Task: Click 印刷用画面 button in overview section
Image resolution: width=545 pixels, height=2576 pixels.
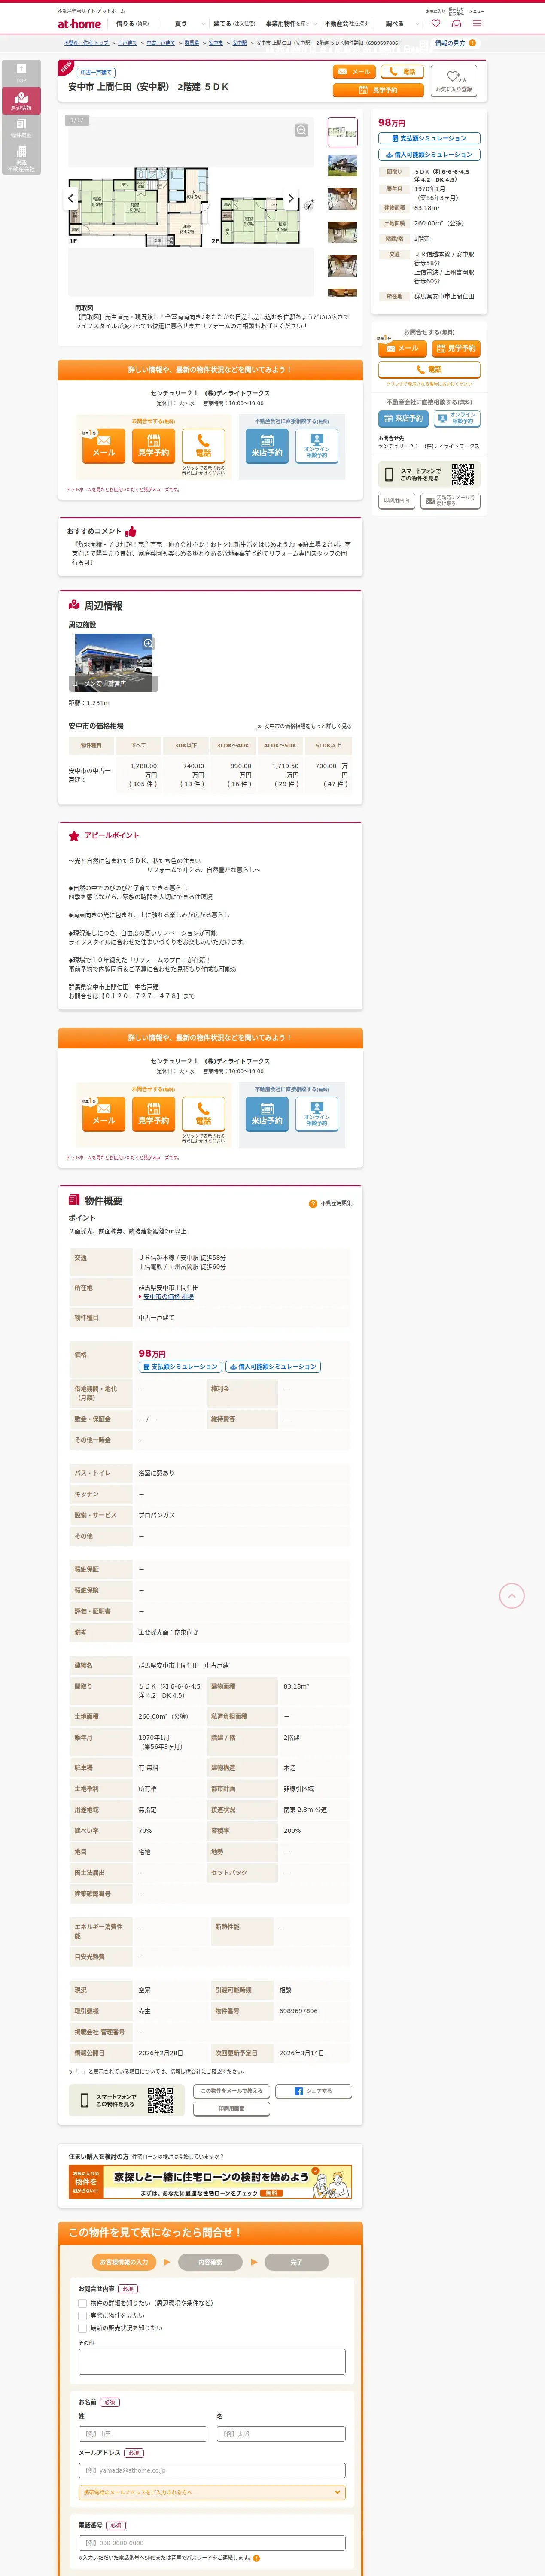Action: point(231,2108)
